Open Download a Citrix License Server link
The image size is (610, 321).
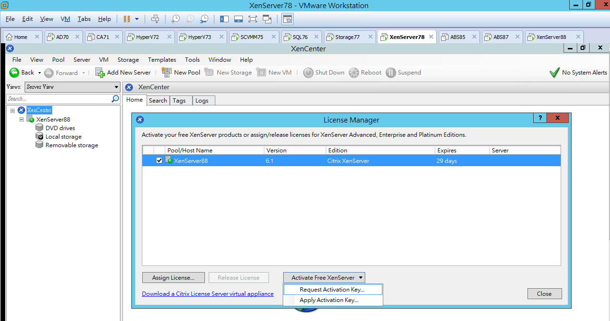point(208,294)
